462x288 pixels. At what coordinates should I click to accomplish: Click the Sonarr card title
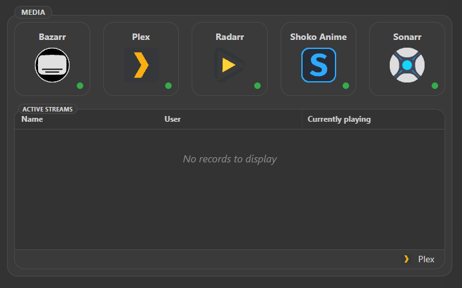(x=407, y=37)
